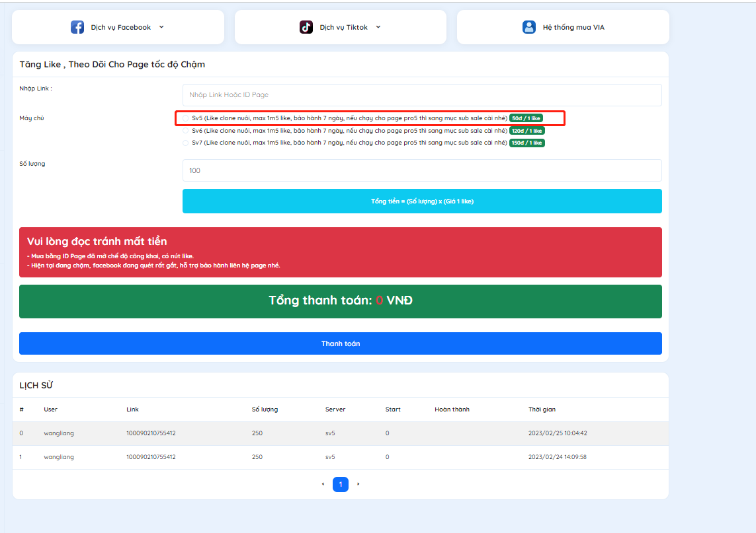
Task: Click the VIA system user icon
Action: [x=529, y=27]
